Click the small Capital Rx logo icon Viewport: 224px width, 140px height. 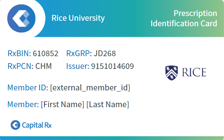coord(15,125)
